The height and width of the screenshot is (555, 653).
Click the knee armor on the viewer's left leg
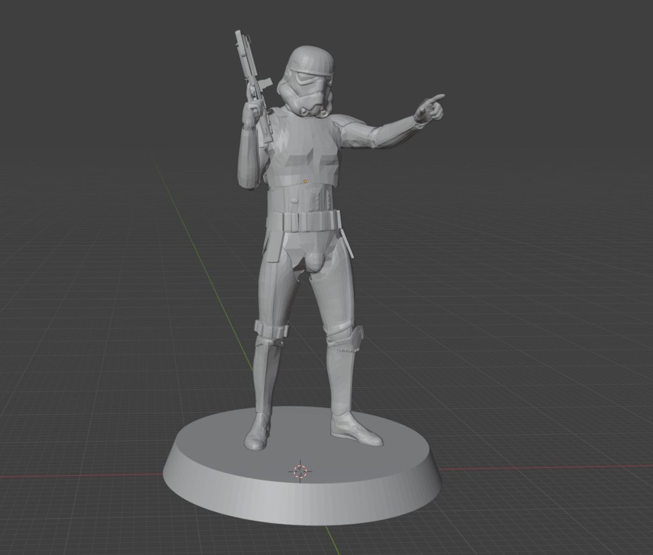click(x=270, y=331)
